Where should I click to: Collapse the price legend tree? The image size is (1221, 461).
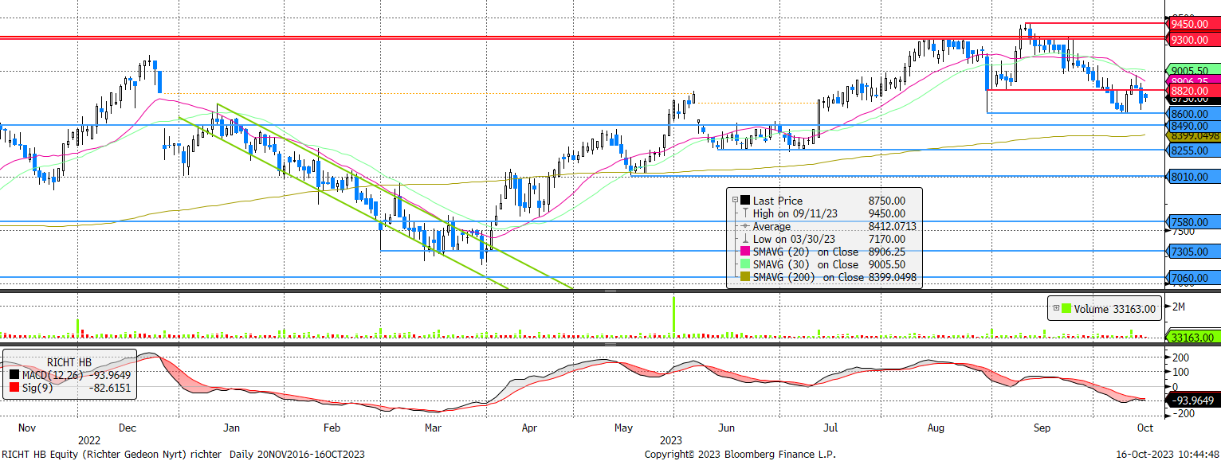point(734,201)
